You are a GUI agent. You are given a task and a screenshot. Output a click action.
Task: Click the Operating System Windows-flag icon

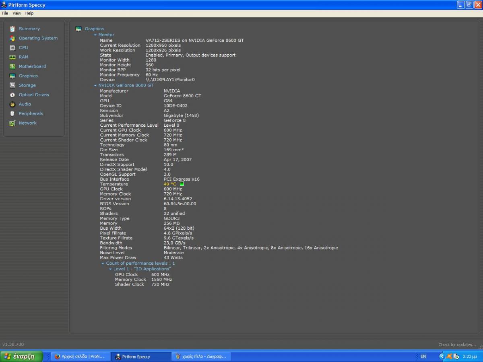[x=12, y=38]
